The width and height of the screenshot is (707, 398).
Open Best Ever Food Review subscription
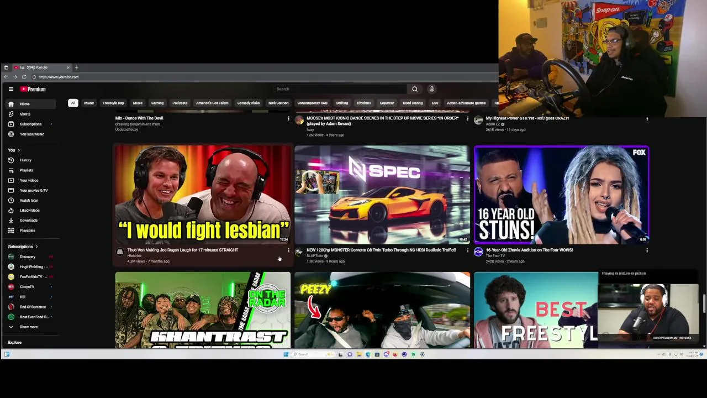[x=34, y=317]
